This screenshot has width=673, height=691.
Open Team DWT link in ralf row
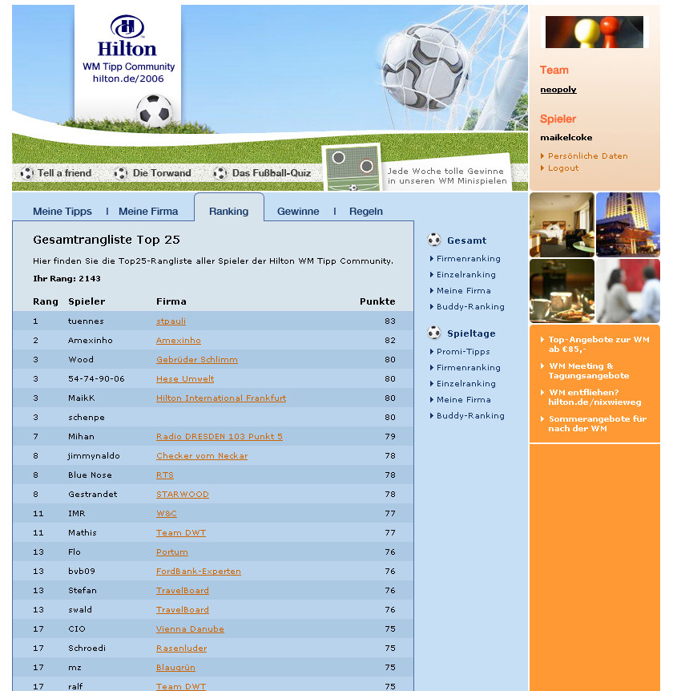click(181, 686)
